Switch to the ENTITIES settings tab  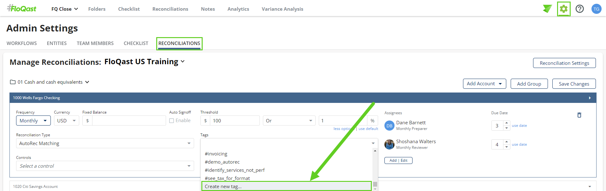[x=57, y=43]
